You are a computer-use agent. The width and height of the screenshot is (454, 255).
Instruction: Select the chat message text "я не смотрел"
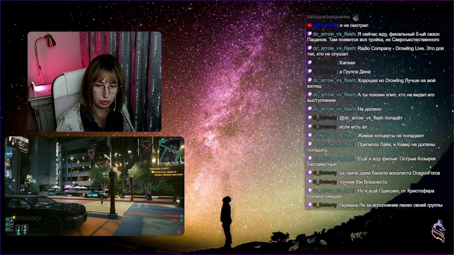coord(354,25)
